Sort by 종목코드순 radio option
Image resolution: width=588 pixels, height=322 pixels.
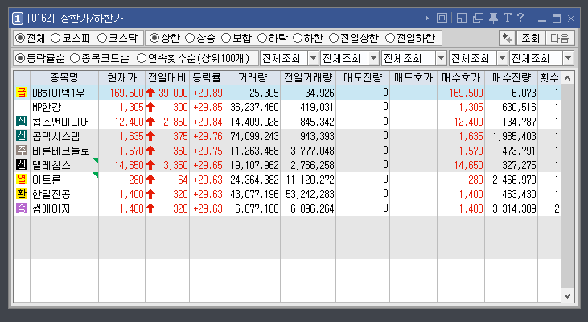[x=75, y=58]
